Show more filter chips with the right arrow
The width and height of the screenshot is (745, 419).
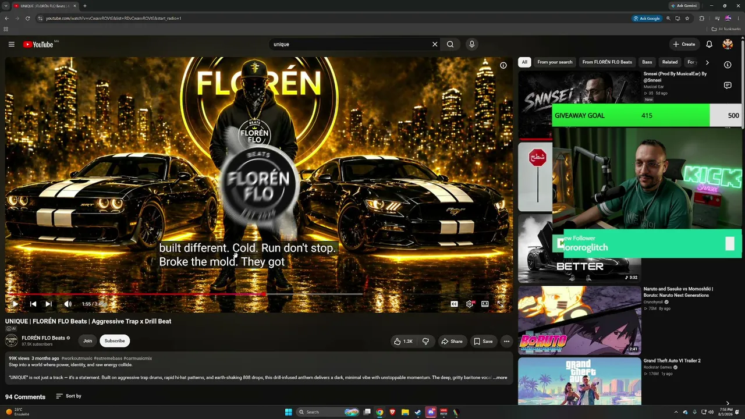coord(707,62)
